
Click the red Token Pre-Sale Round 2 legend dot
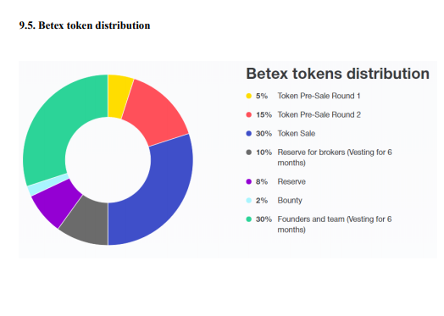[248, 114]
